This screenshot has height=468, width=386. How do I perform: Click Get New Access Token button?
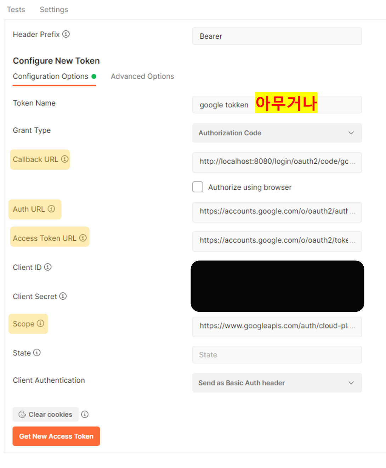[x=56, y=436]
